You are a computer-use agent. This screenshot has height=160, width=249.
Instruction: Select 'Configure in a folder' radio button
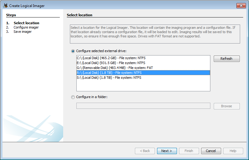pyautogui.click(x=73, y=97)
